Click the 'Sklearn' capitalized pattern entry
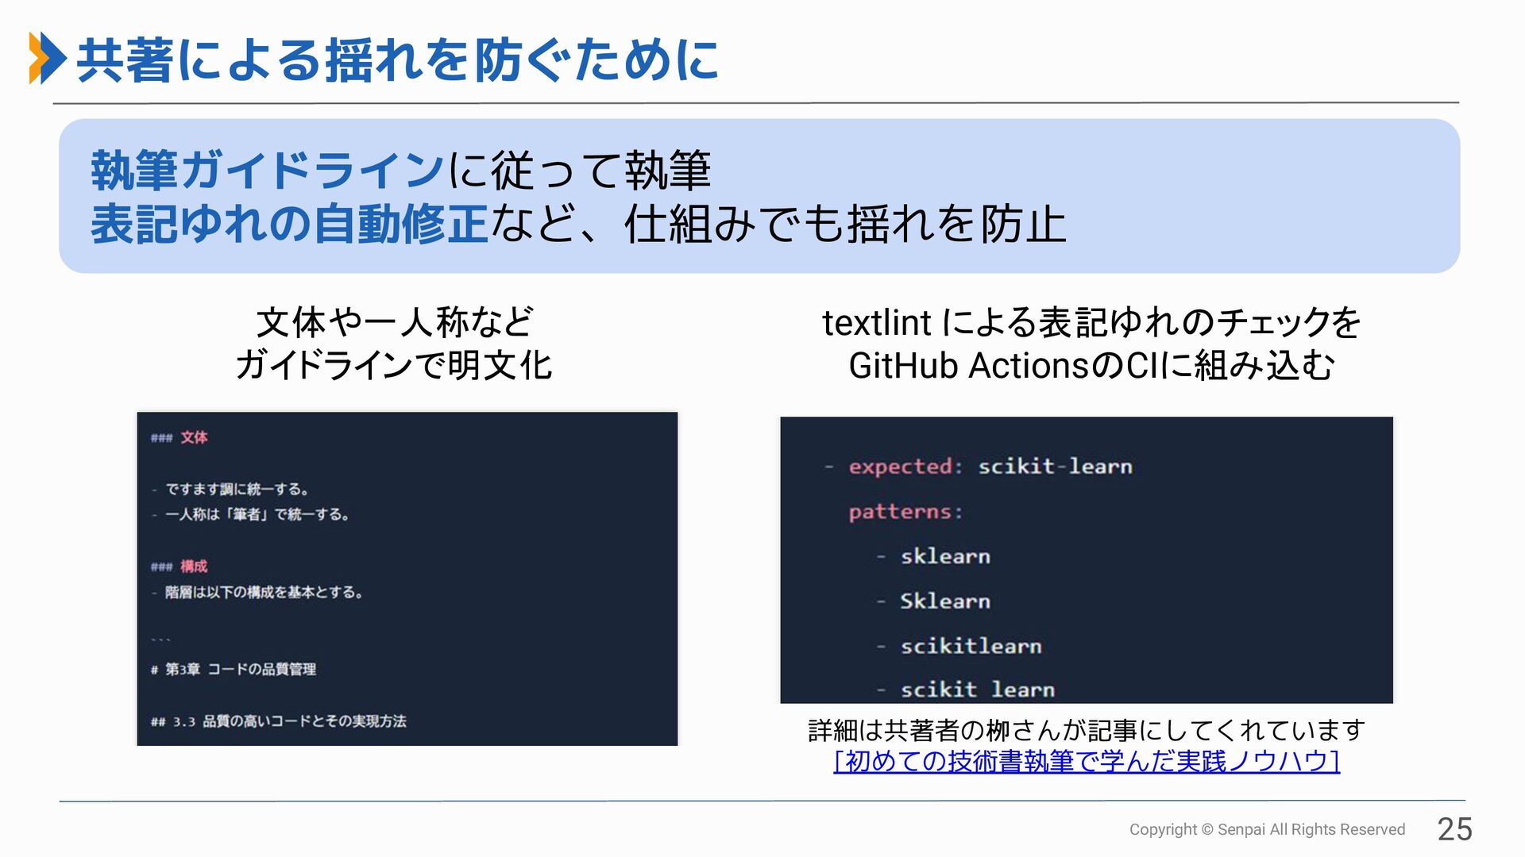This screenshot has width=1525, height=857. [944, 601]
